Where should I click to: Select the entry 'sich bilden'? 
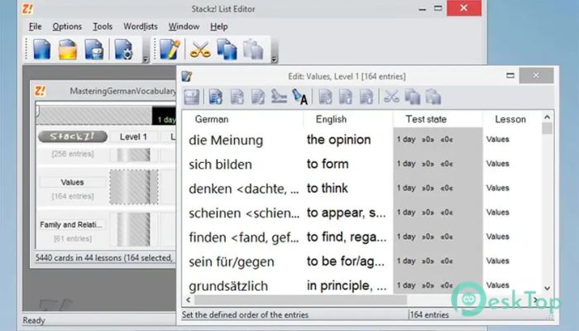(221, 165)
